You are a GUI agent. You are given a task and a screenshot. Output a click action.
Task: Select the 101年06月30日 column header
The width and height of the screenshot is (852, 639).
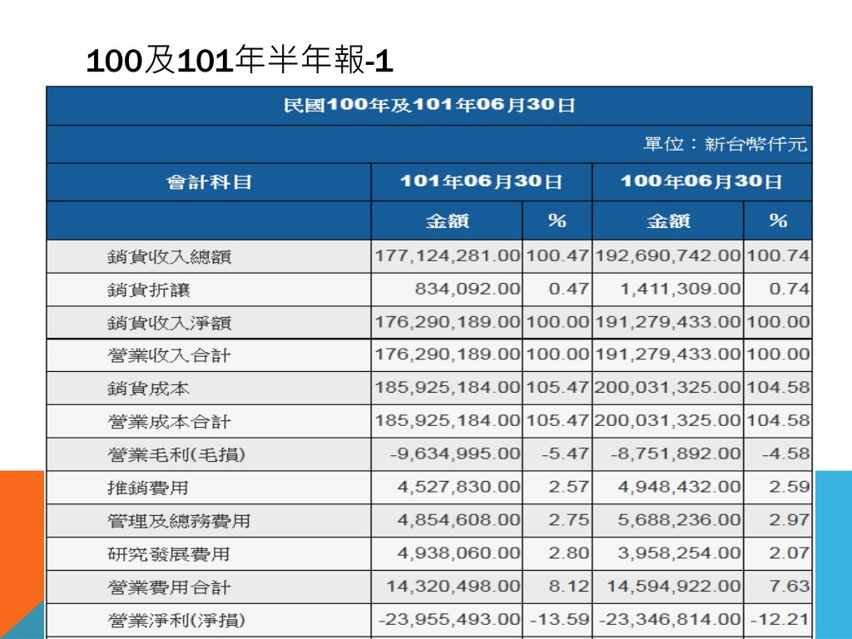481,181
